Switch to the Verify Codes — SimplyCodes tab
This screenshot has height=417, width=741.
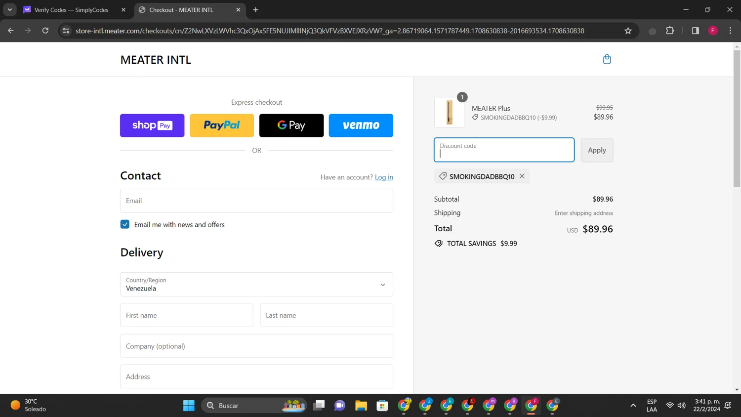coord(72,10)
